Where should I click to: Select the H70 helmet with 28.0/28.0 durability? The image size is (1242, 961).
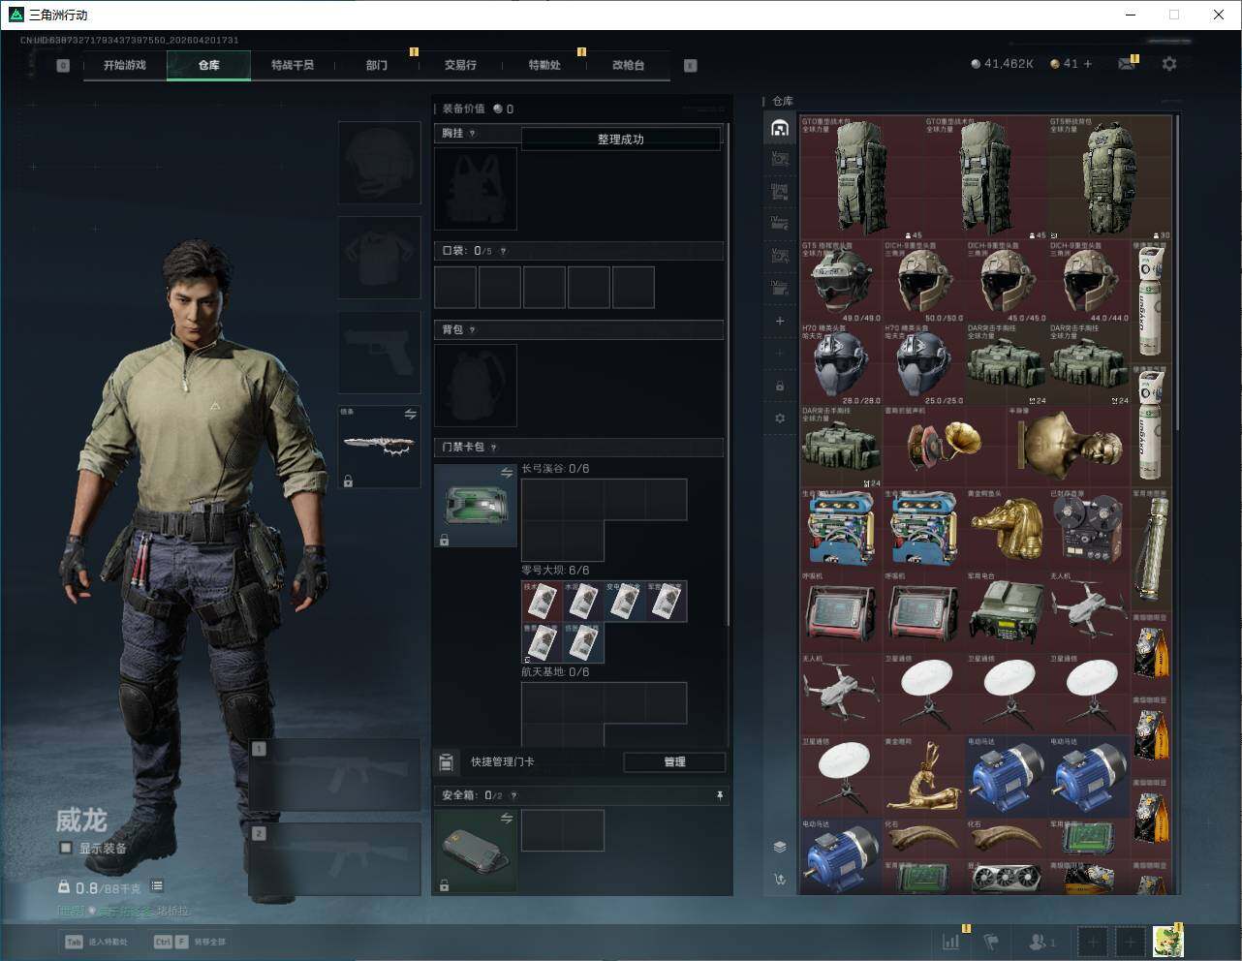click(x=842, y=364)
